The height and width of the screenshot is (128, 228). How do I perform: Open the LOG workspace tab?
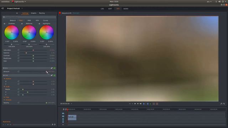[102, 9]
